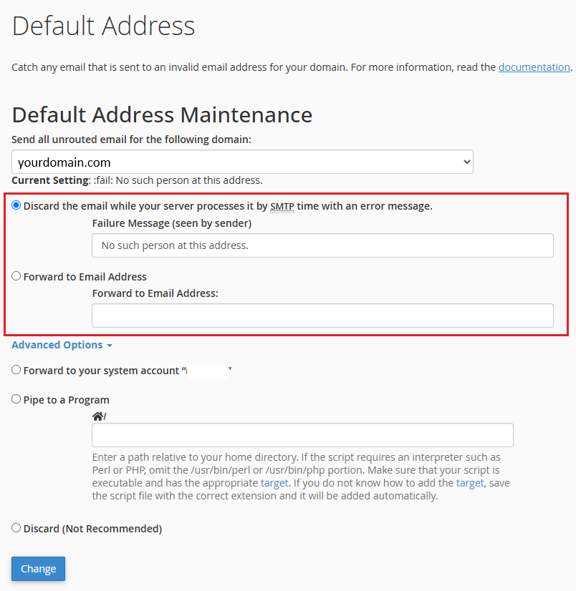Click the underlined SMTP abbreviation
Image resolution: width=576 pixels, height=591 pixels.
282,206
